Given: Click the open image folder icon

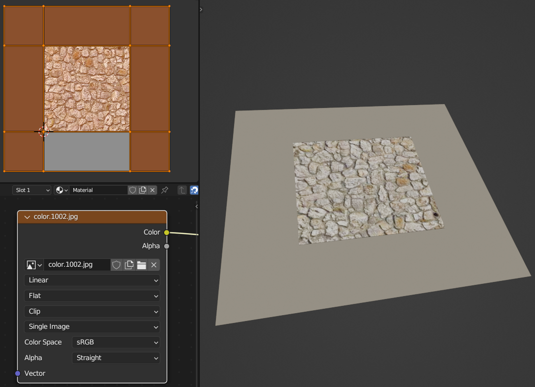Looking at the screenshot, I should tap(142, 265).
